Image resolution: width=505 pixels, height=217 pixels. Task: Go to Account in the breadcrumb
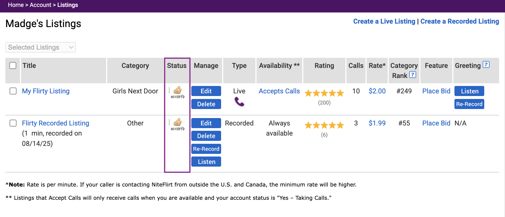click(x=40, y=5)
